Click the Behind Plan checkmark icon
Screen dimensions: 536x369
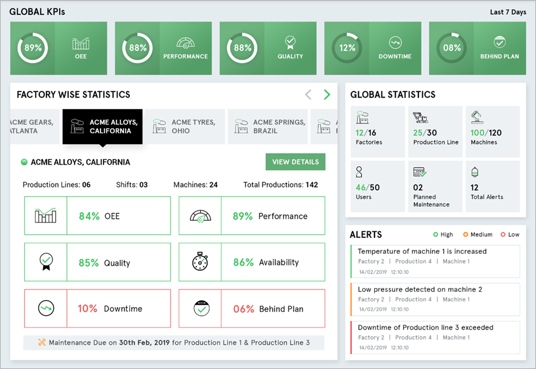click(498, 41)
